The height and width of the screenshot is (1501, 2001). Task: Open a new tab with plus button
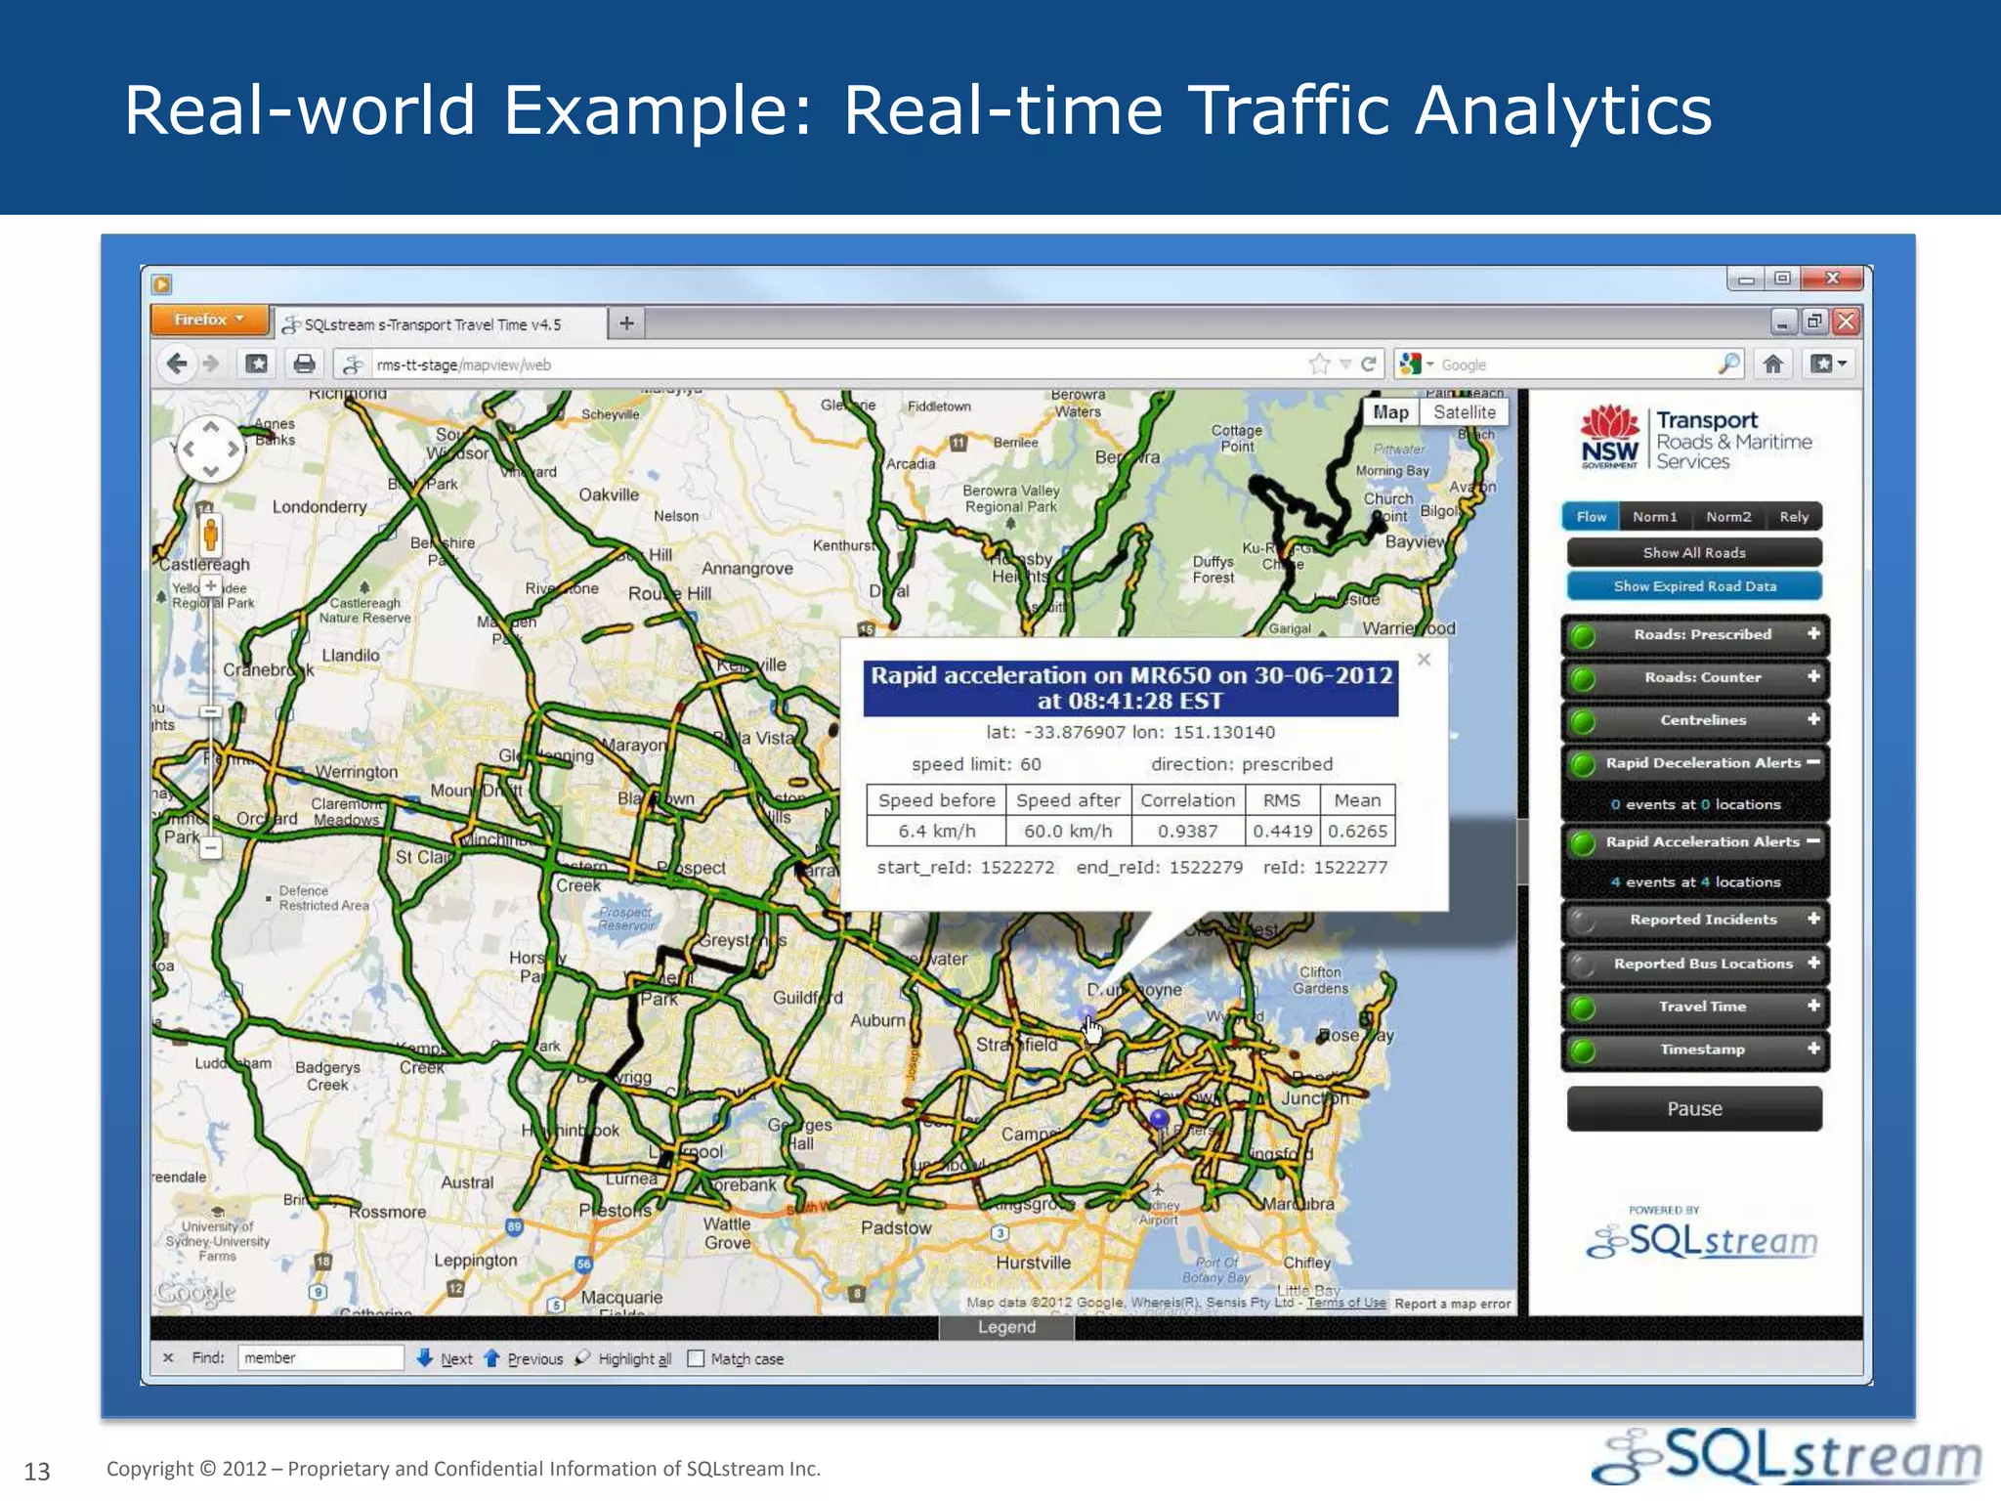point(627,322)
